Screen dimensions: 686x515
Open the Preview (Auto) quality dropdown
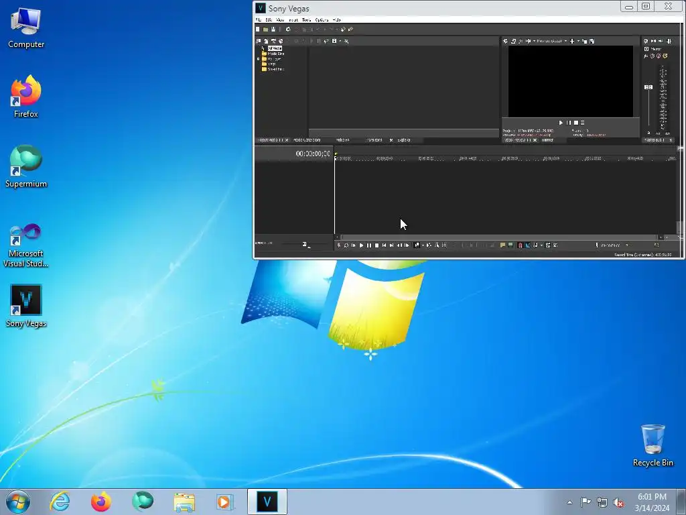click(x=565, y=41)
